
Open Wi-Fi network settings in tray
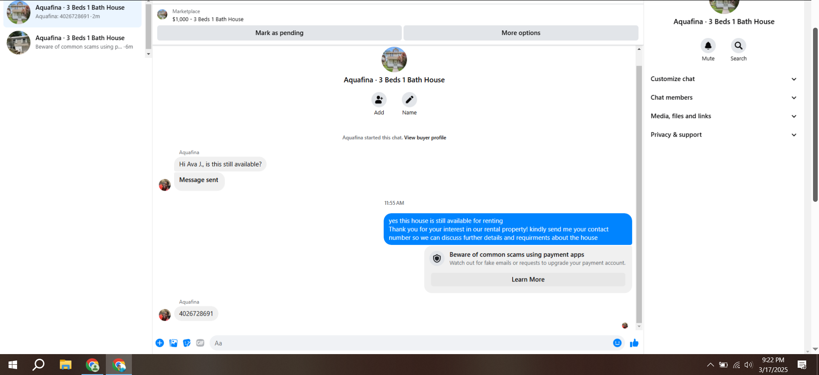click(x=736, y=365)
